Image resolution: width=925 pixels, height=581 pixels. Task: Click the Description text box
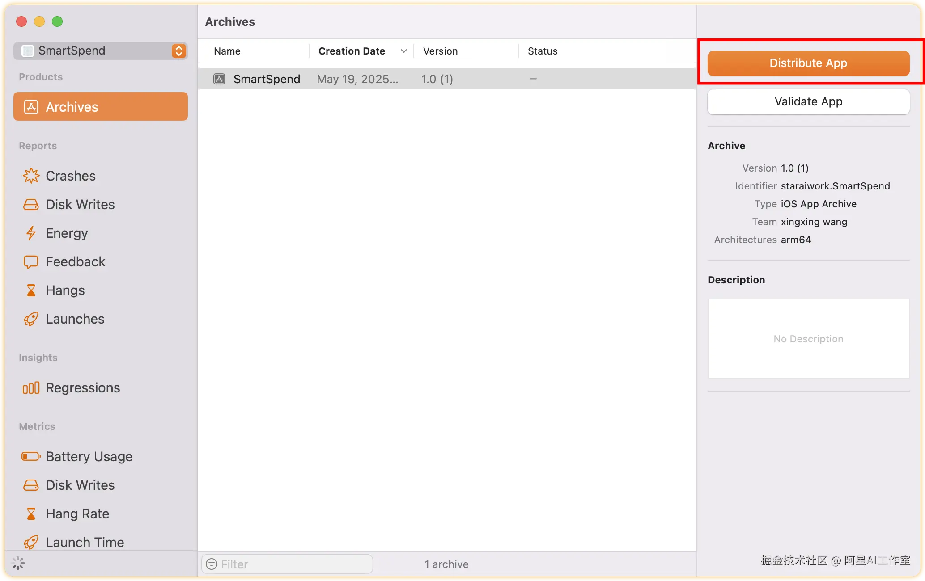click(808, 339)
